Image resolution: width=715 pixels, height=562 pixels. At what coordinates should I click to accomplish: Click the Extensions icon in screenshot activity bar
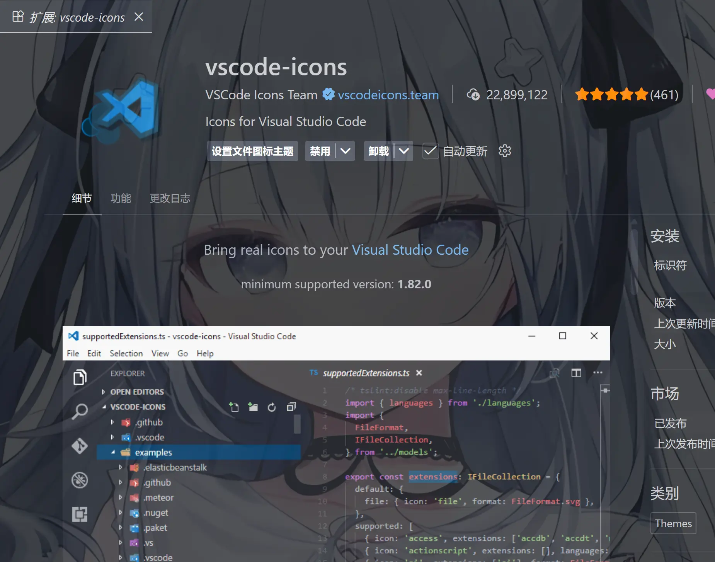pyautogui.click(x=80, y=514)
